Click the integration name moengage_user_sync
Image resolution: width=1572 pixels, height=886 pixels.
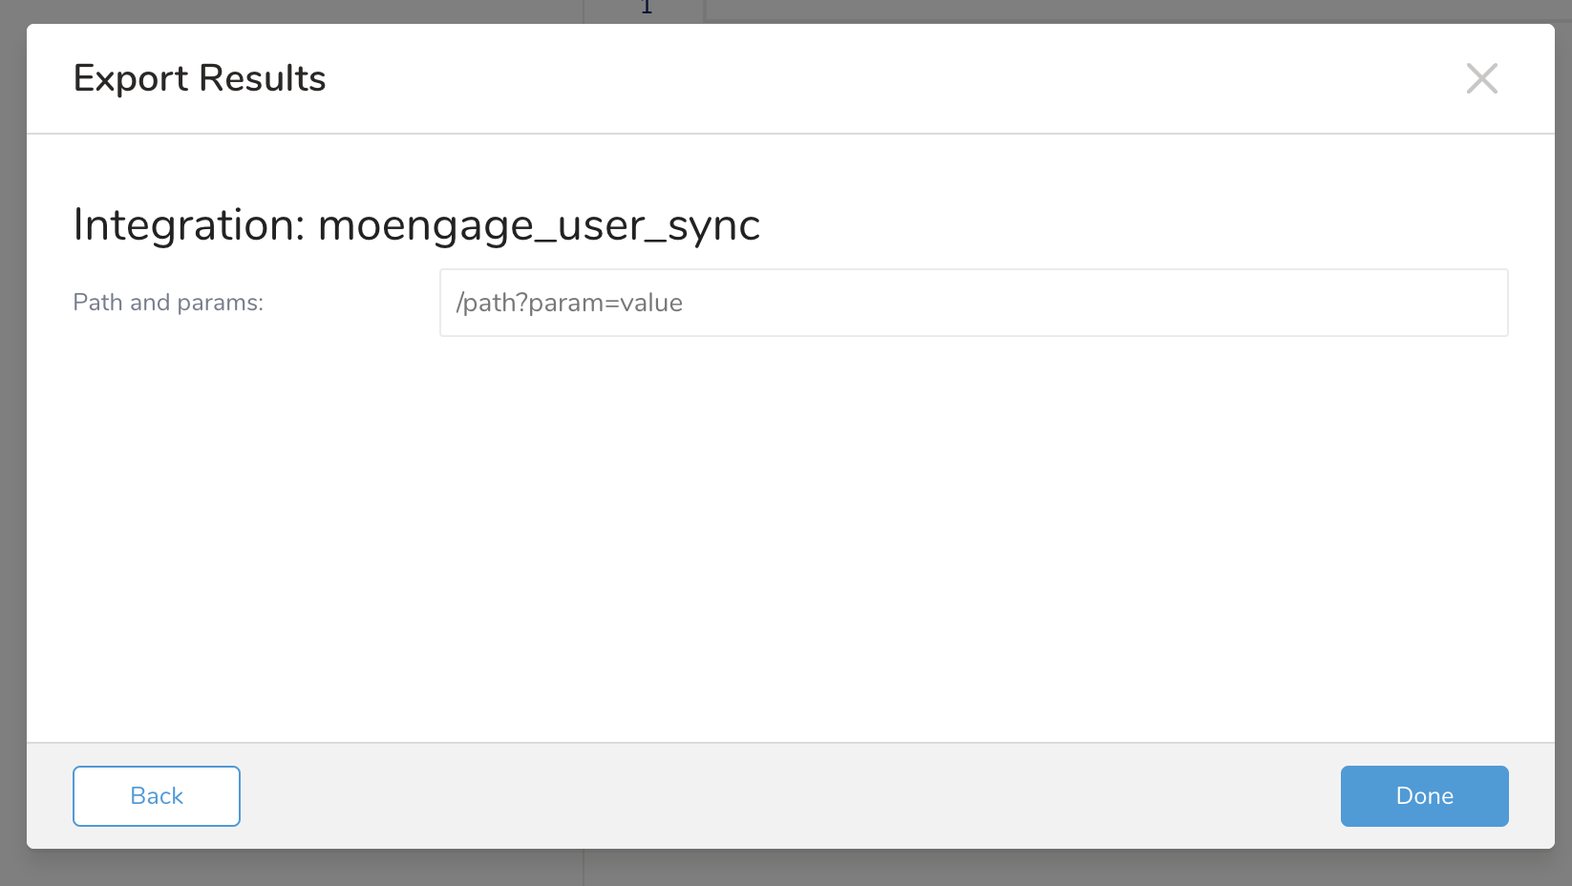click(539, 226)
